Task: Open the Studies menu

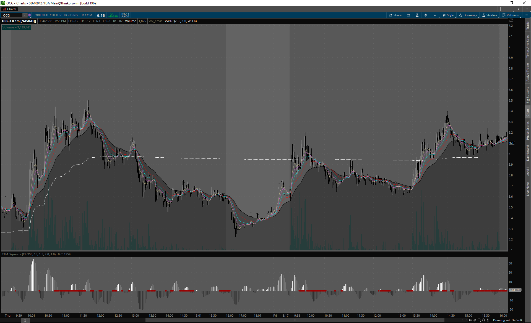Action: coord(490,15)
